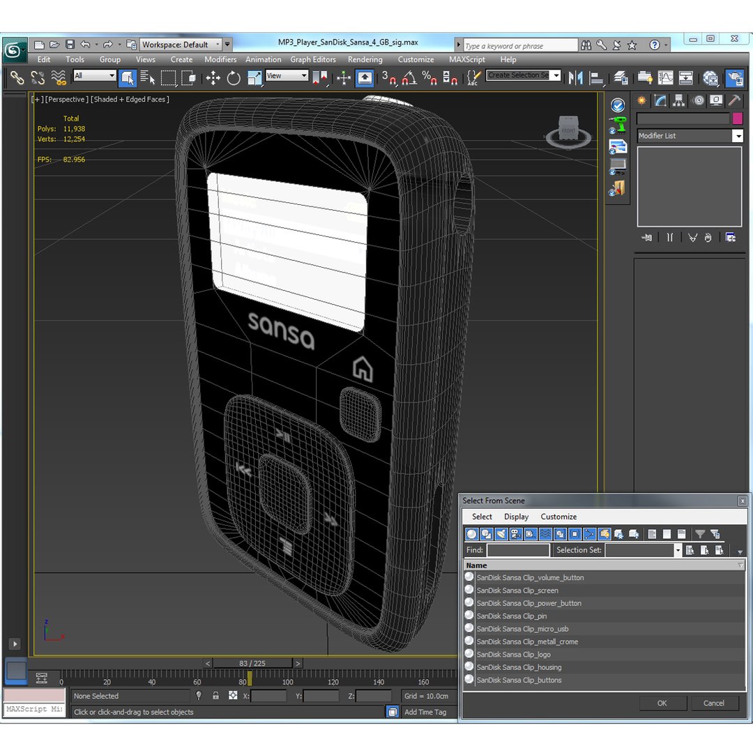Click the Mirror tool icon
The image size is (753, 753).
click(x=575, y=78)
